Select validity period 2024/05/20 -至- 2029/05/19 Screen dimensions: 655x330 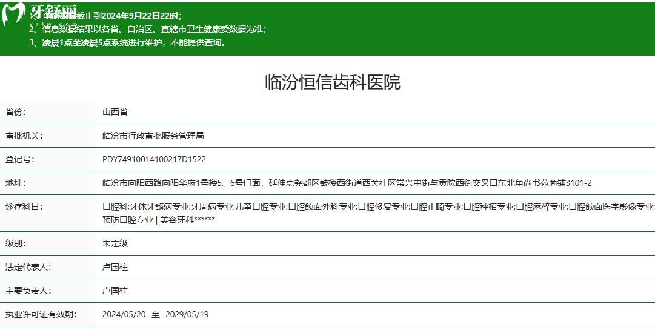coord(155,315)
